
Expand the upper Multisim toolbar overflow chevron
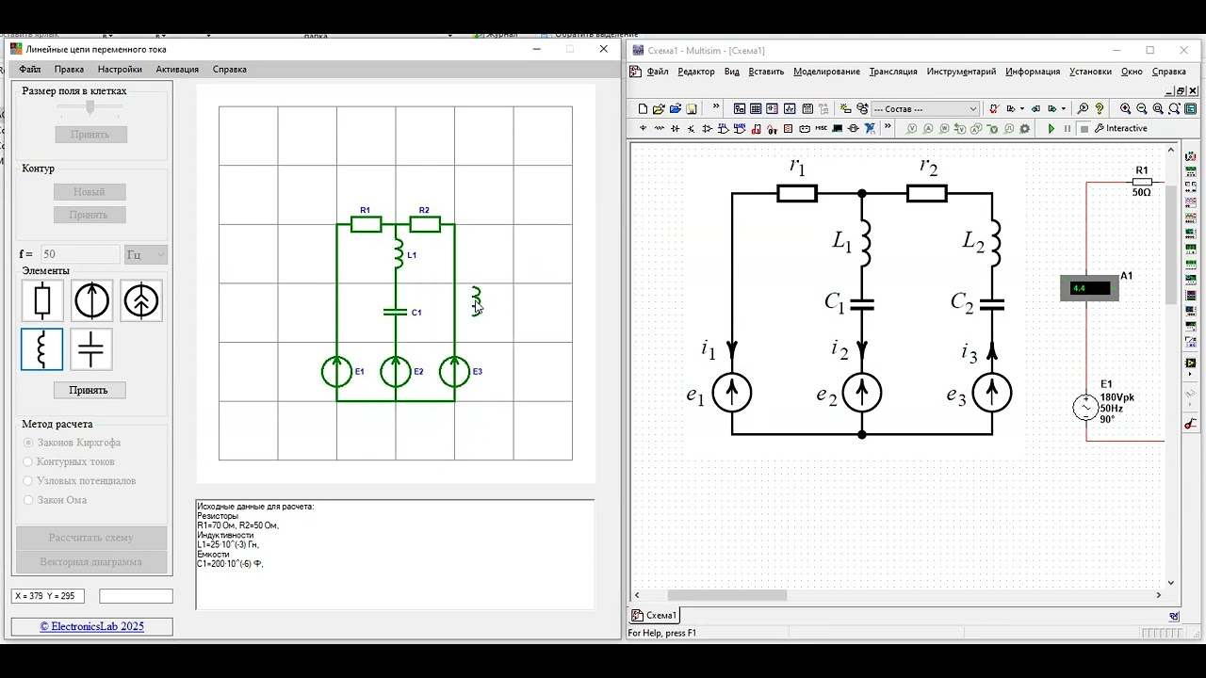coord(716,106)
